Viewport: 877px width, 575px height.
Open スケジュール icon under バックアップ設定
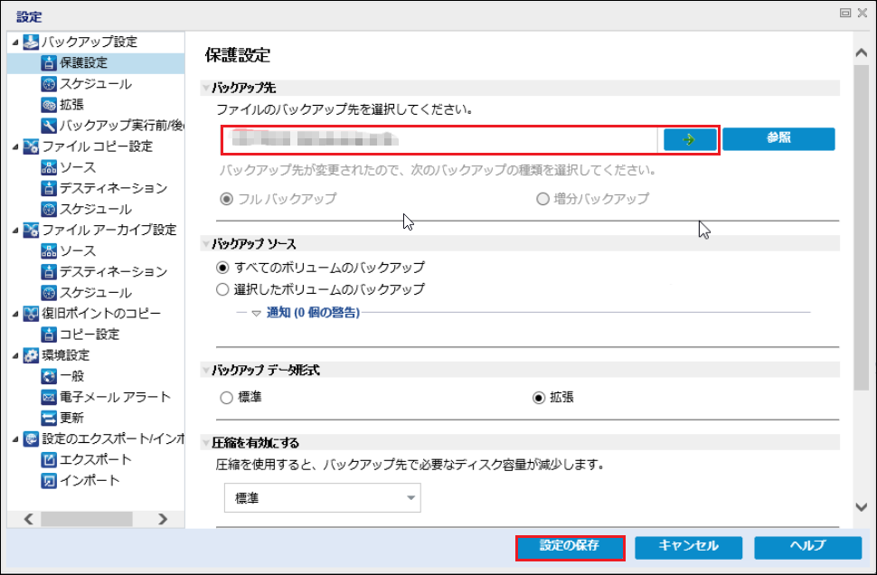[49, 84]
